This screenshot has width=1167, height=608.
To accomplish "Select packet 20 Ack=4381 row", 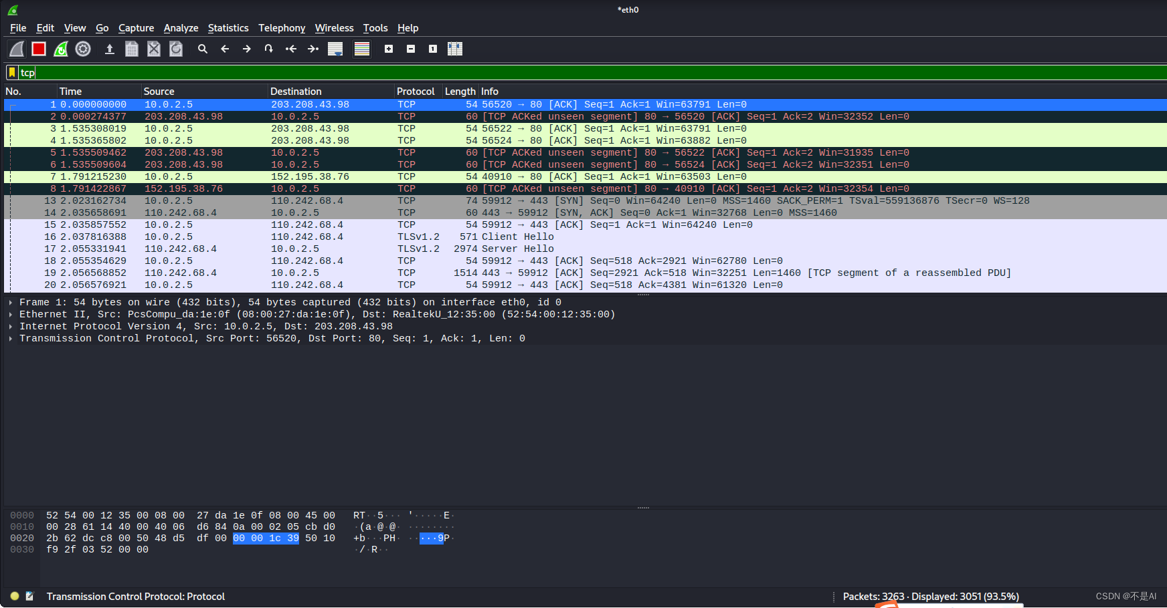I will (586, 285).
